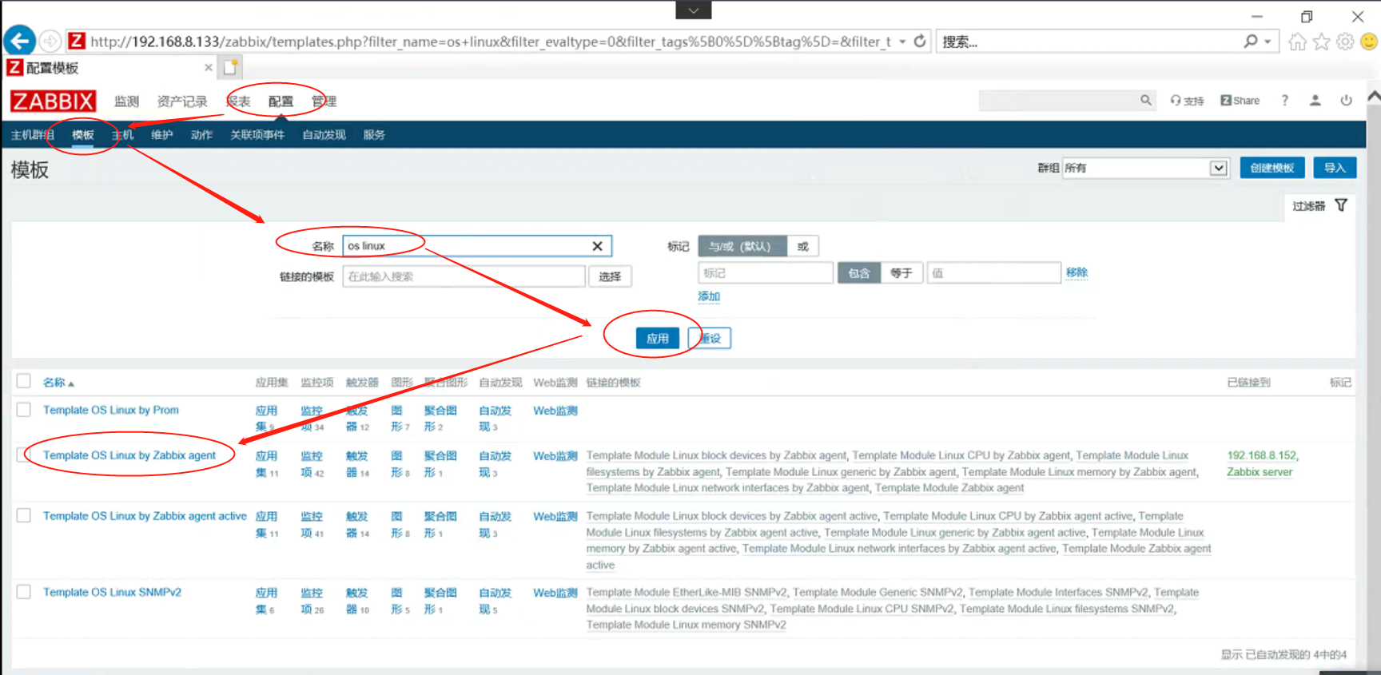Click the 添加 tag link
Viewport: 1381px width, 675px height.
[x=709, y=296]
